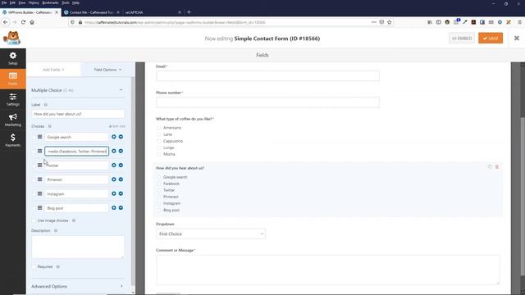The image size is (525, 295).
Task: Reload the page in the browser toolbar
Action: (x=23, y=22)
